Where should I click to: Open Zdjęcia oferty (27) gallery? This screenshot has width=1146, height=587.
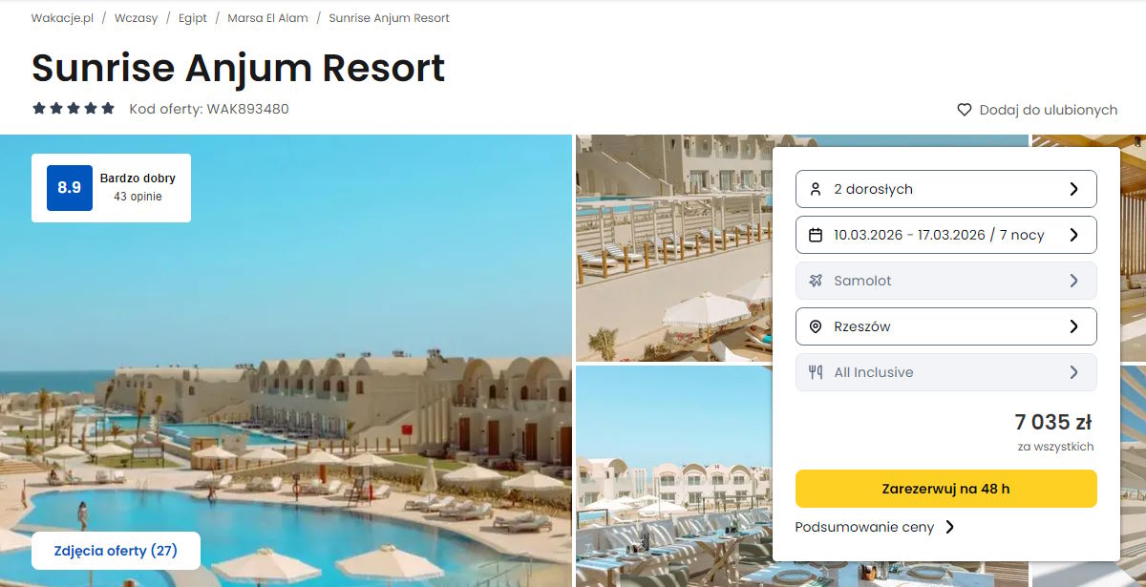point(116,551)
